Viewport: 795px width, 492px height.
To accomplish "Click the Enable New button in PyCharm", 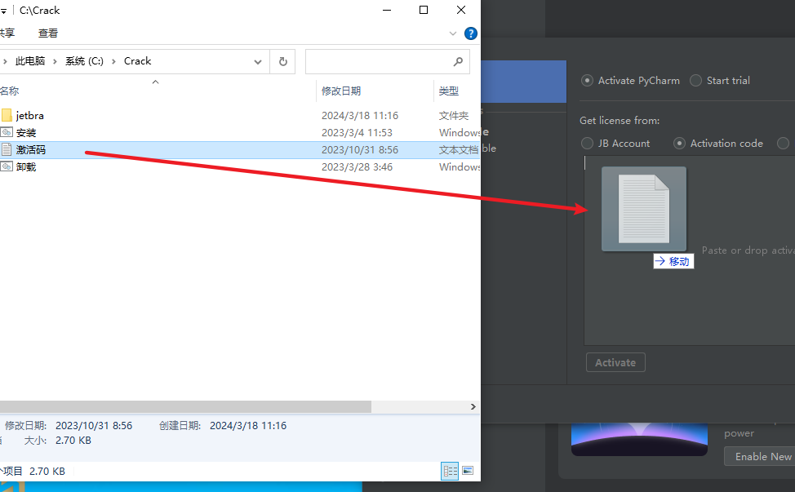I will (x=760, y=457).
